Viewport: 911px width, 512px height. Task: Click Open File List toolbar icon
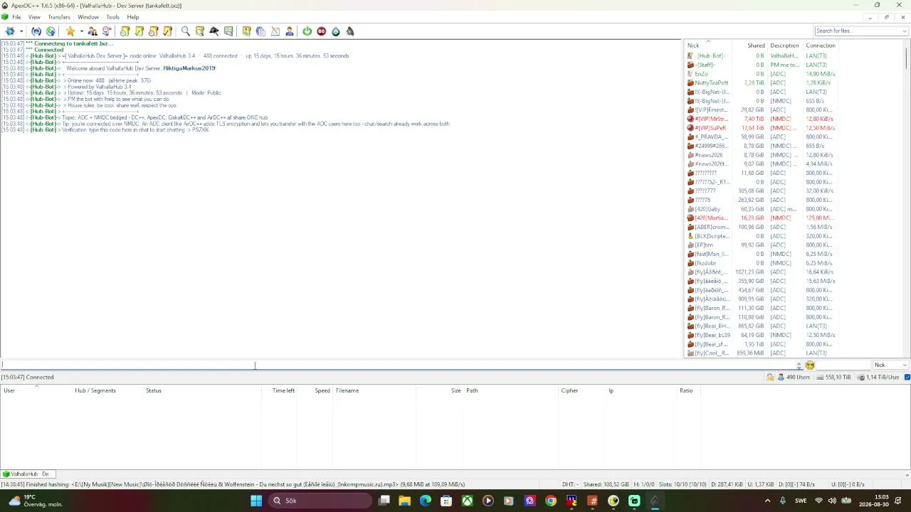pyautogui.click(x=247, y=31)
